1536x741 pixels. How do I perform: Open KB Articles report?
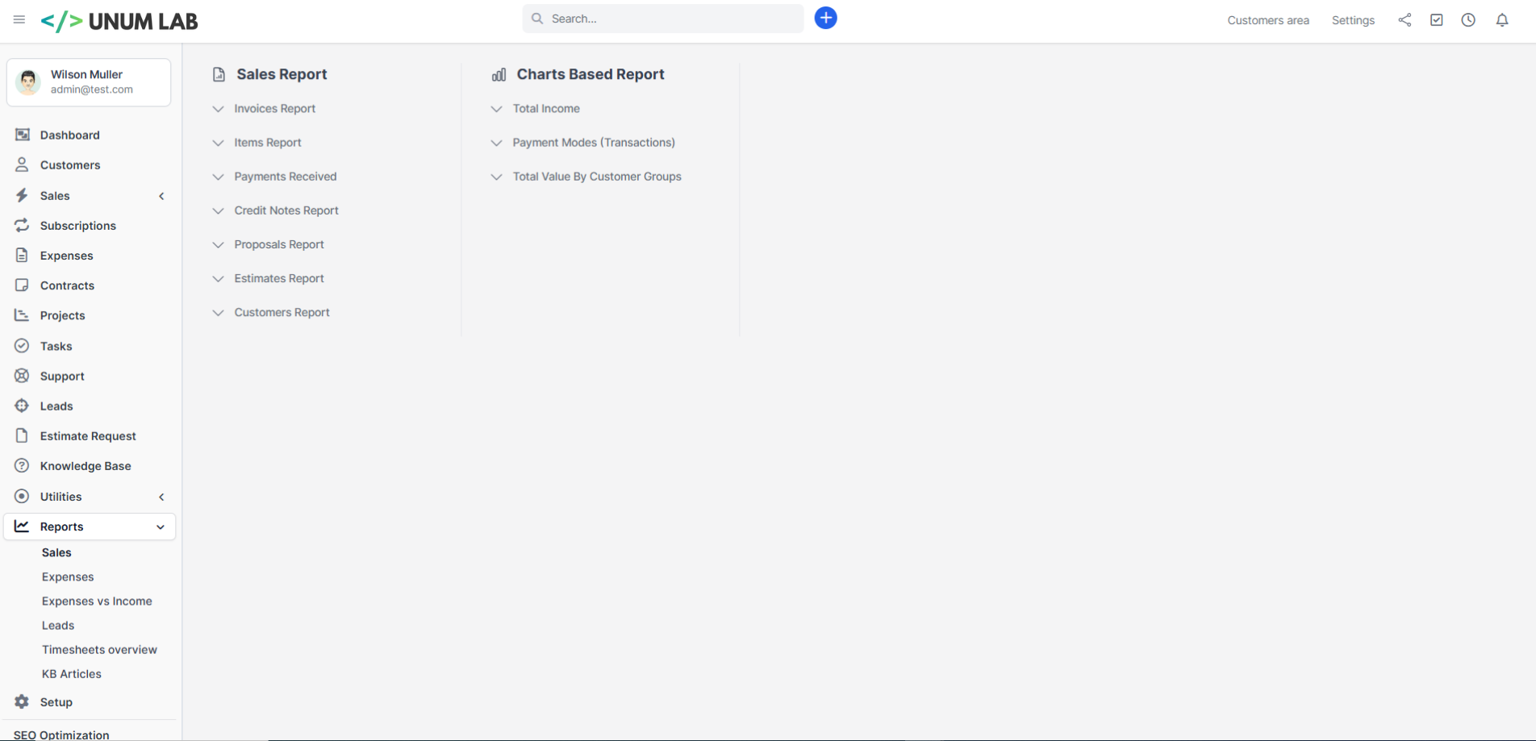tap(72, 673)
